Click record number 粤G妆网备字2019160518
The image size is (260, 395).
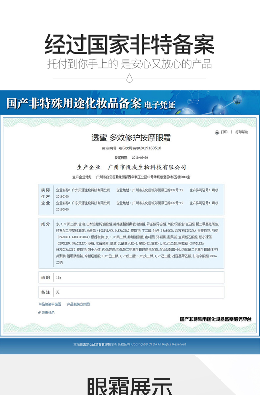tap(140, 148)
